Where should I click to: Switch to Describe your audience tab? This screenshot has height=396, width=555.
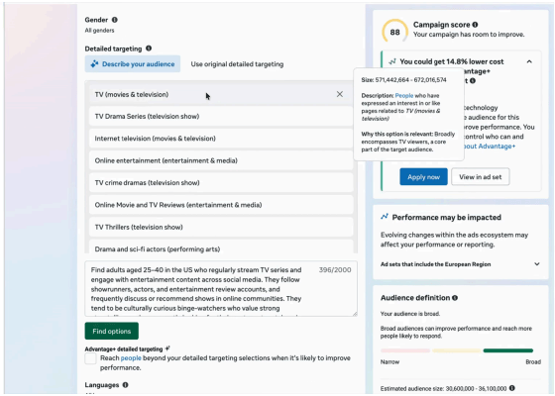pos(133,64)
